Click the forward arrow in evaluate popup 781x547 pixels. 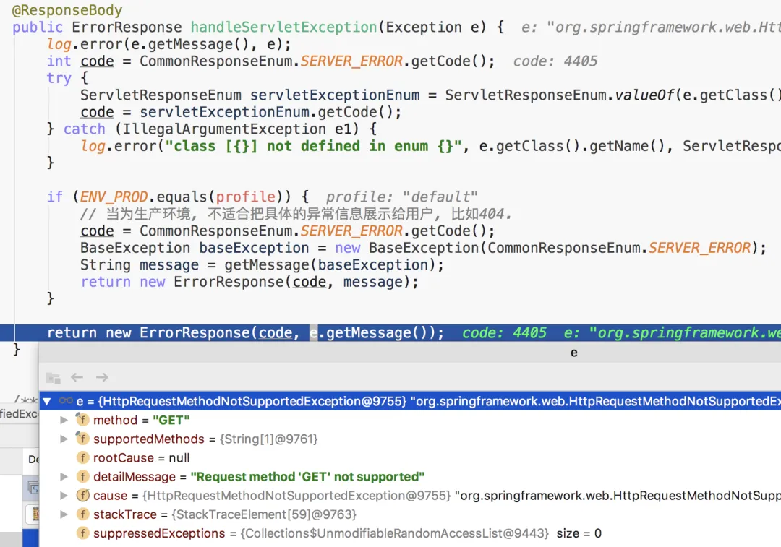point(102,377)
